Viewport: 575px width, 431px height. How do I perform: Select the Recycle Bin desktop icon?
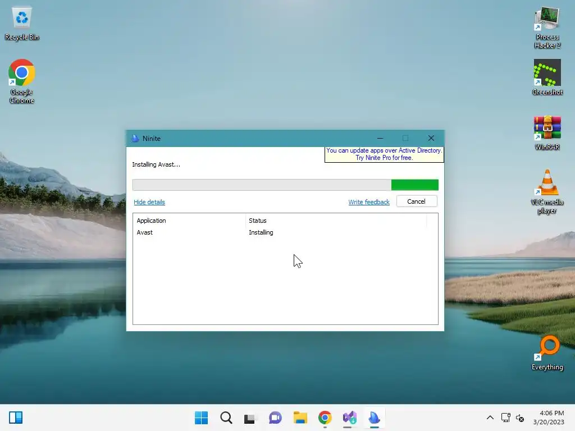point(22,24)
